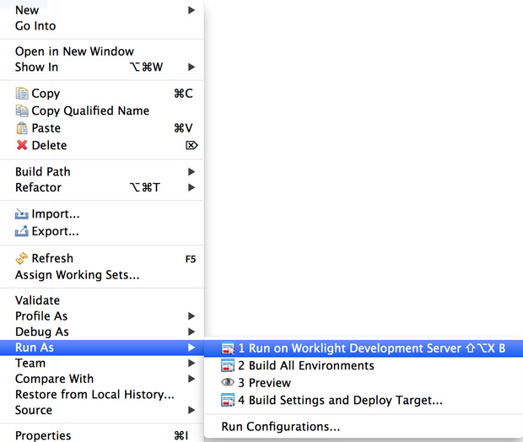Click the Paste clipboard icon
523x442 pixels.
22,128
